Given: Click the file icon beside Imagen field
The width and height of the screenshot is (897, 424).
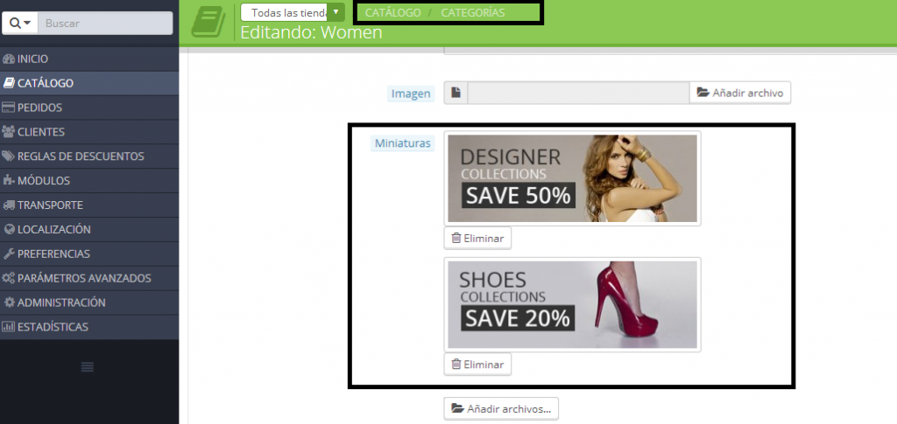Looking at the screenshot, I should pos(456,93).
